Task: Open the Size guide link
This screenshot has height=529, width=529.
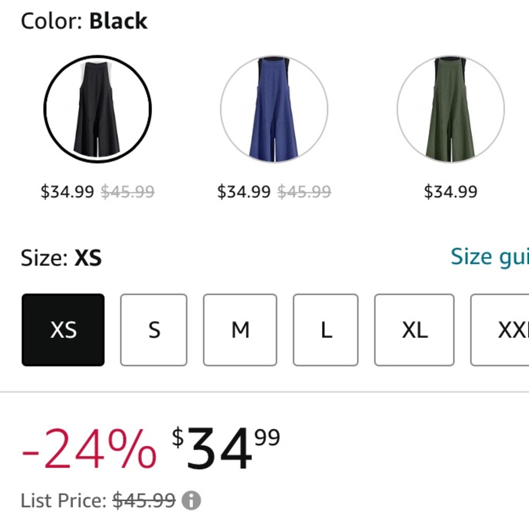Action: pyautogui.click(x=490, y=257)
